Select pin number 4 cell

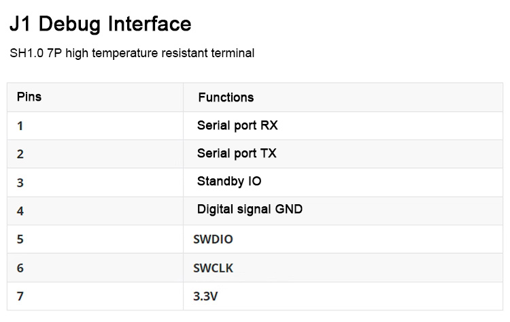tap(95, 210)
